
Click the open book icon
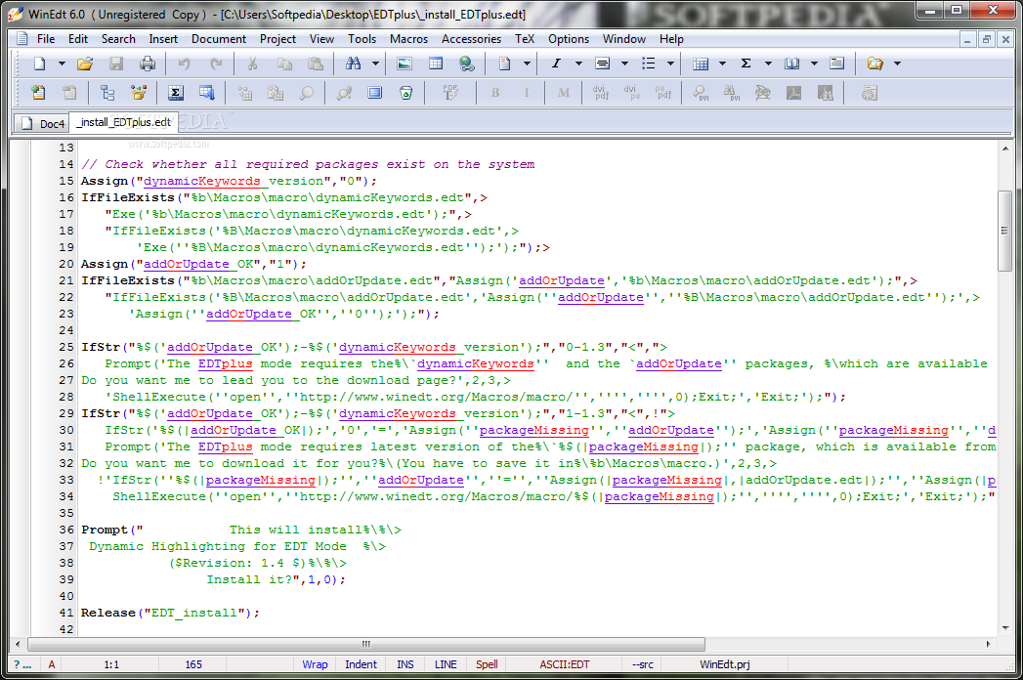tap(792, 64)
